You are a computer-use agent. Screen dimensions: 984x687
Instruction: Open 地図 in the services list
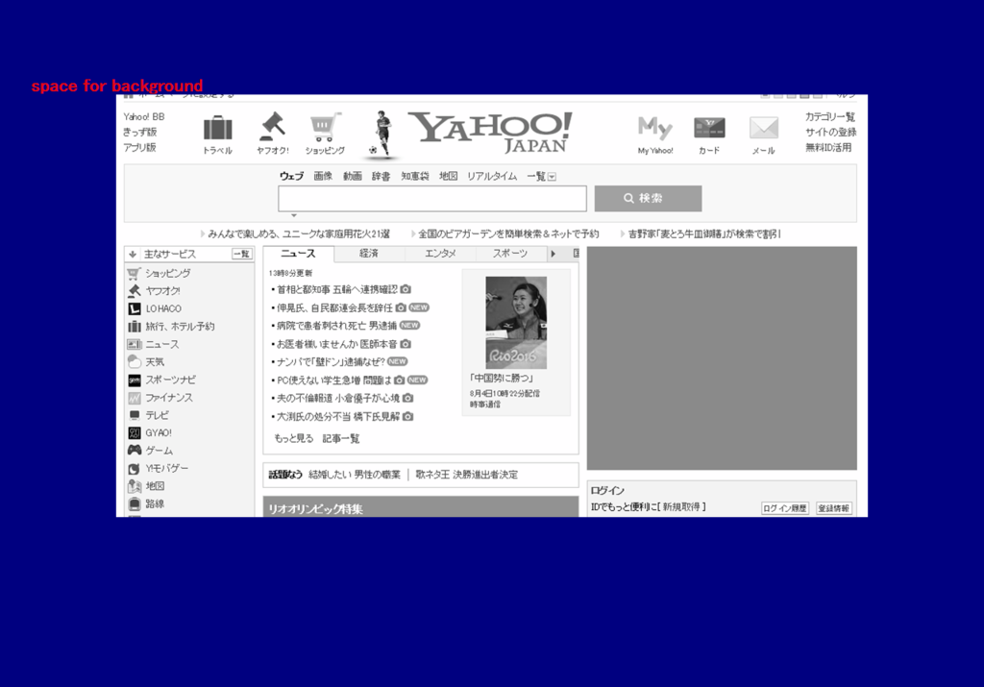pos(155,485)
